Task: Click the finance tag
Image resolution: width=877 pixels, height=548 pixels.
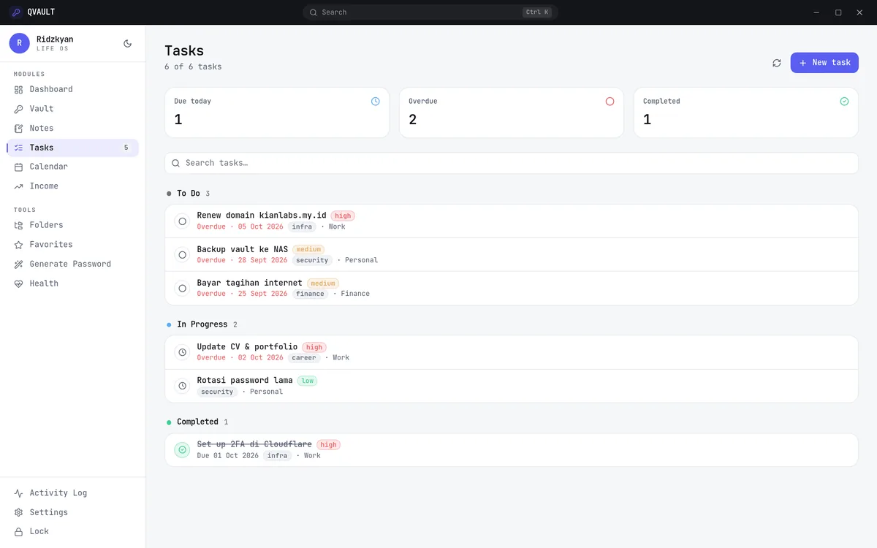Action: pyautogui.click(x=310, y=294)
